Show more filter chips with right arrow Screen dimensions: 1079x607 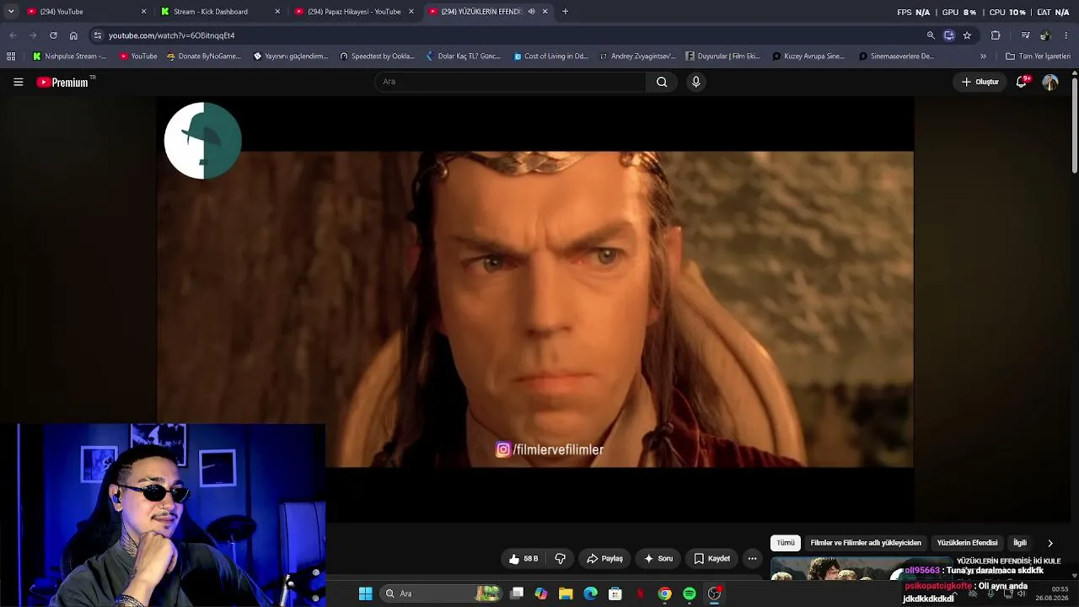coord(1049,543)
